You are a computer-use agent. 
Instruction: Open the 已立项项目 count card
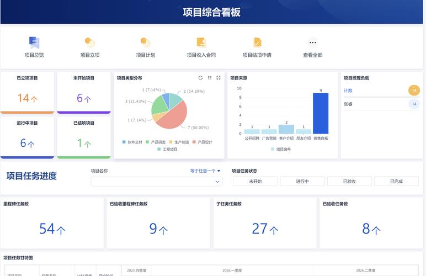point(27,93)
